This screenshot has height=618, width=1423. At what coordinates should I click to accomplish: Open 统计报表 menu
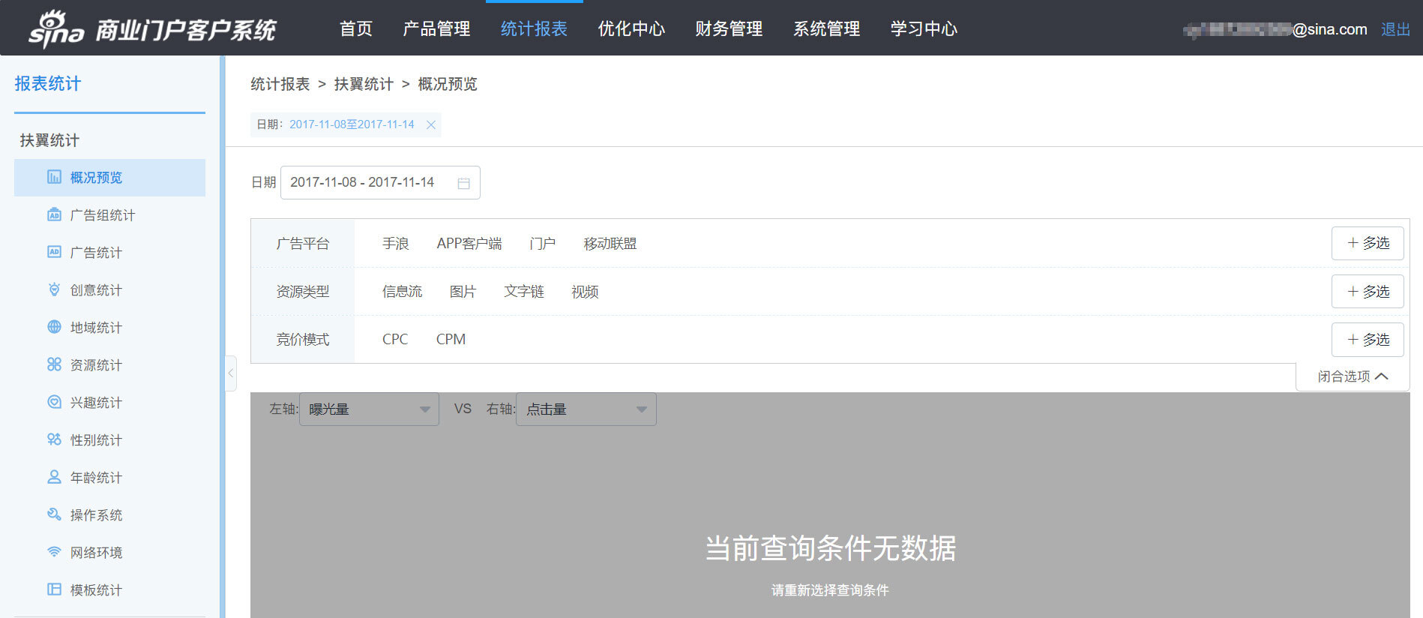click(534, 28)
